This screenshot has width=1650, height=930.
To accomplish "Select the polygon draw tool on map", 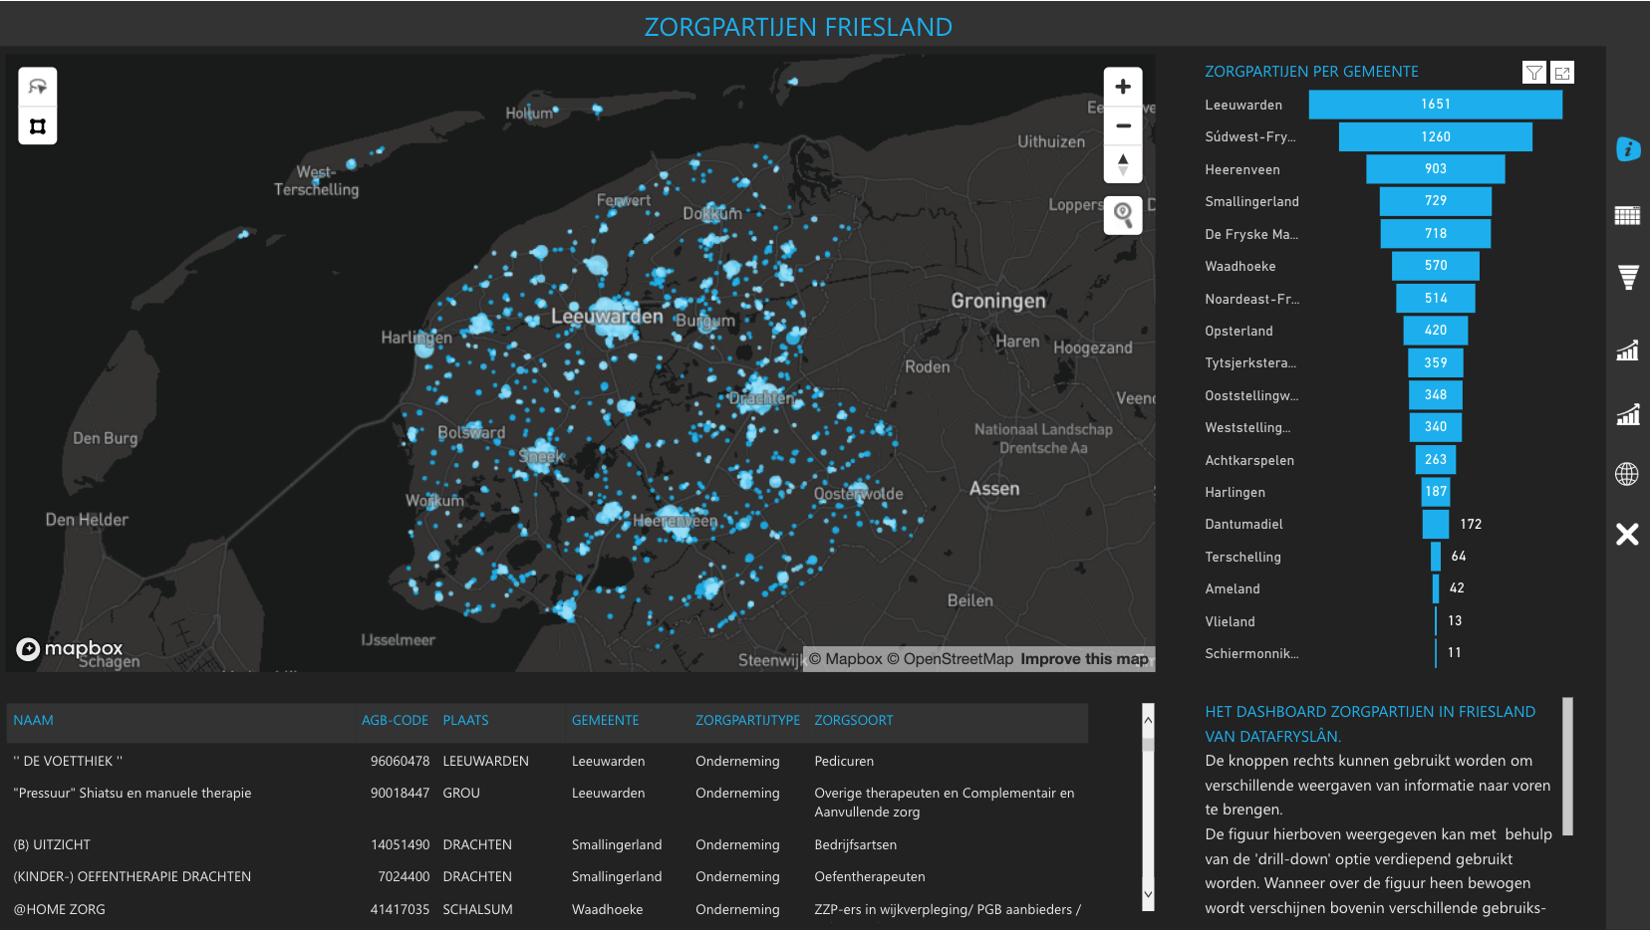I will click(x=38, y=126).
